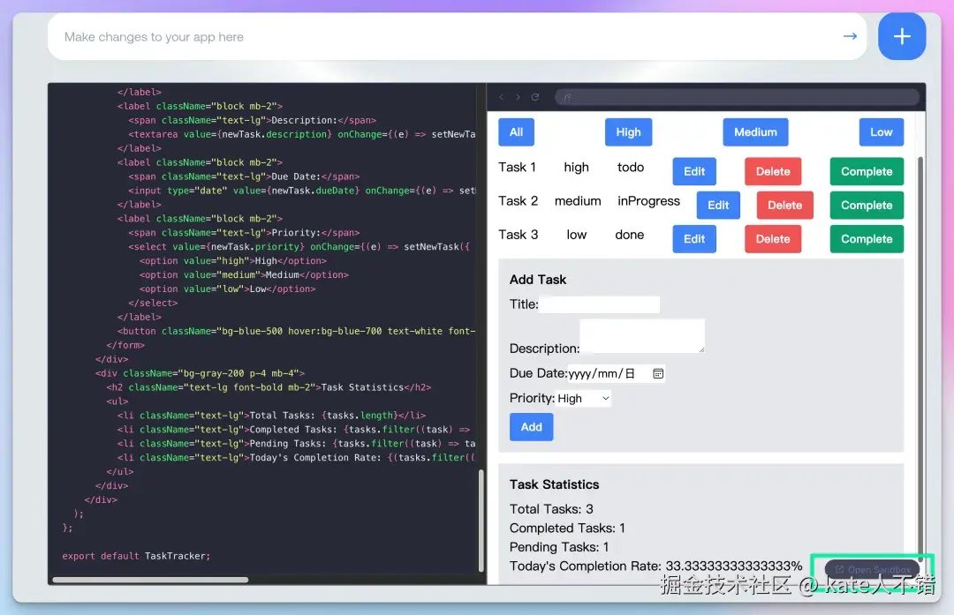954x615 pixels.
Task: Mark Task 3 as Complete
Action: coord(867,239)
